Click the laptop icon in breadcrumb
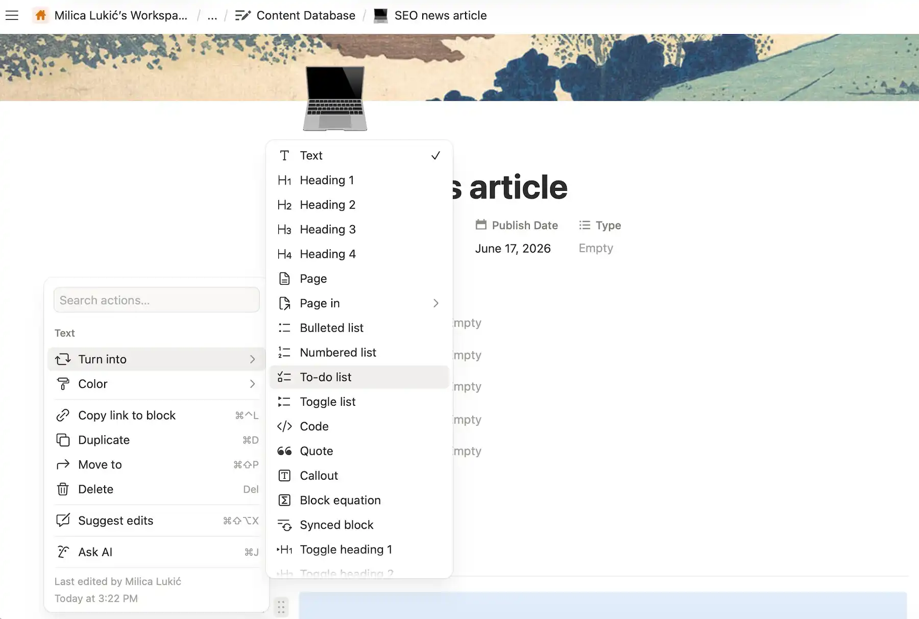Viewport: 919px width, 619px height. coord(381,15)
